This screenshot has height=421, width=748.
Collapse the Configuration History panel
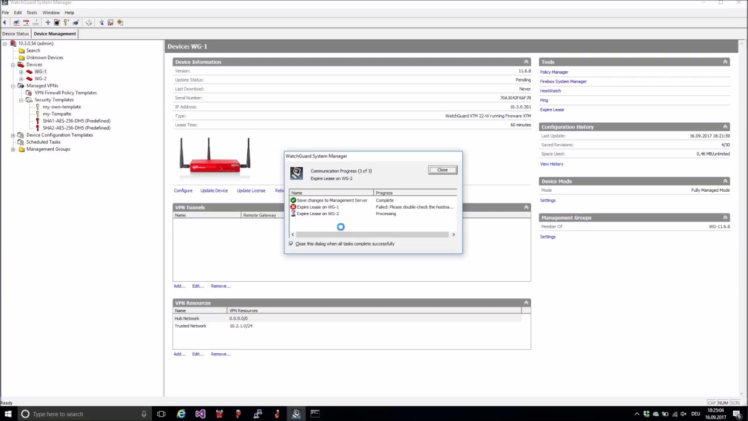click(725, 126)
